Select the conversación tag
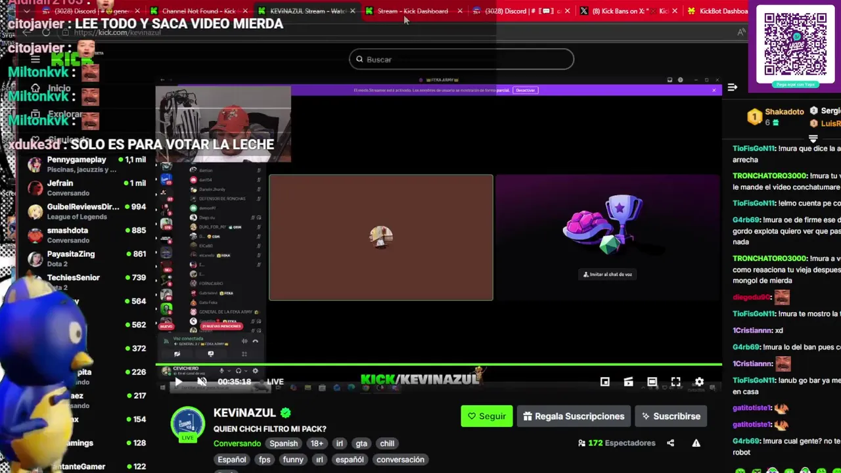The width and height of the screenshot is (841, 473). [x=400, y=459]
